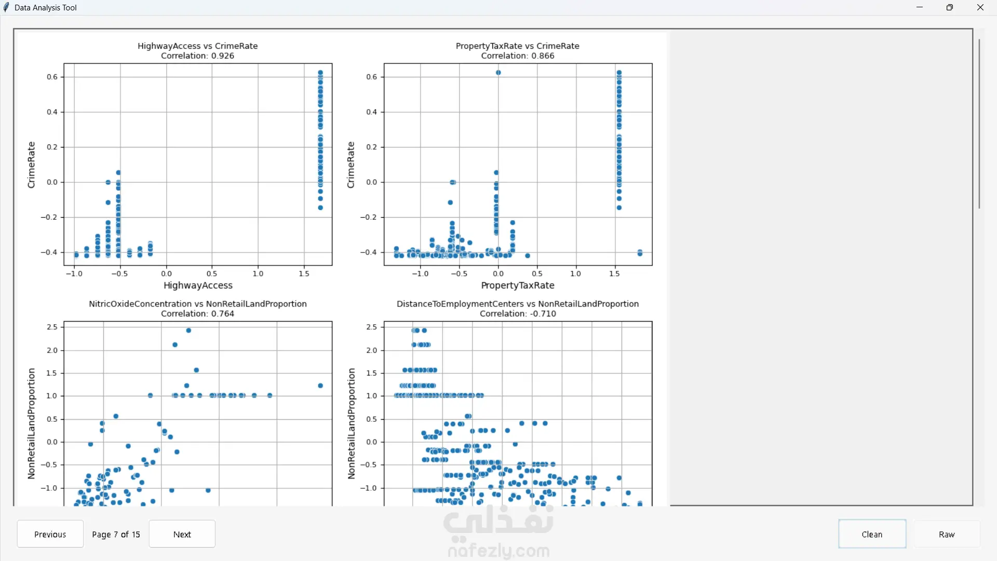Restore down the application window
The height and width of the screenshot is (561, 997).
point(950,7)
